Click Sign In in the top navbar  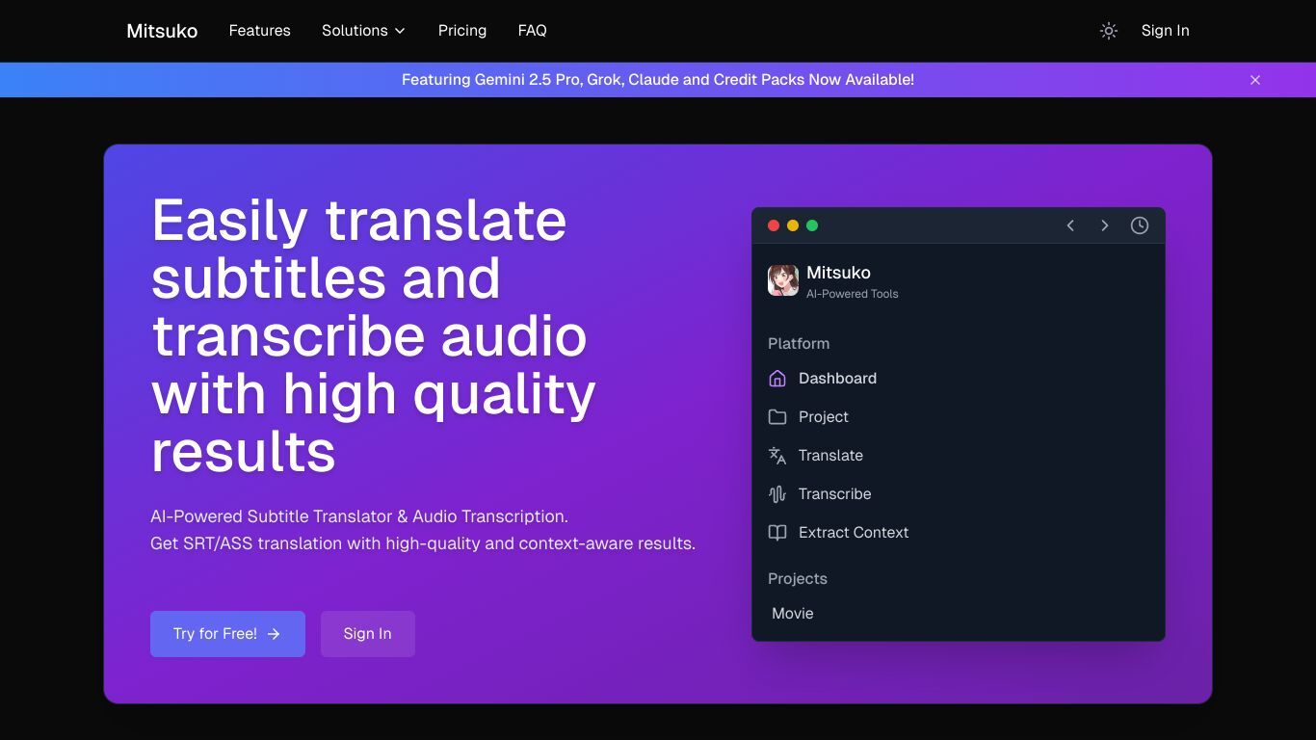tap(1165, 31)
